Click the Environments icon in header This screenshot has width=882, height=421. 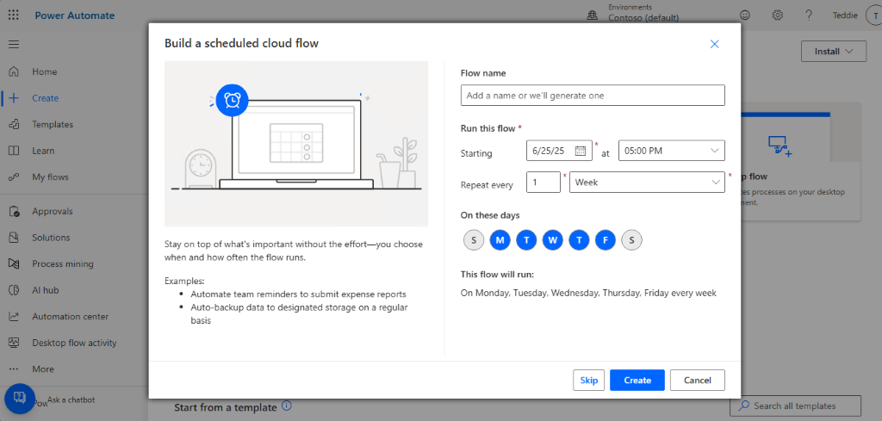[x=593, y=15]
